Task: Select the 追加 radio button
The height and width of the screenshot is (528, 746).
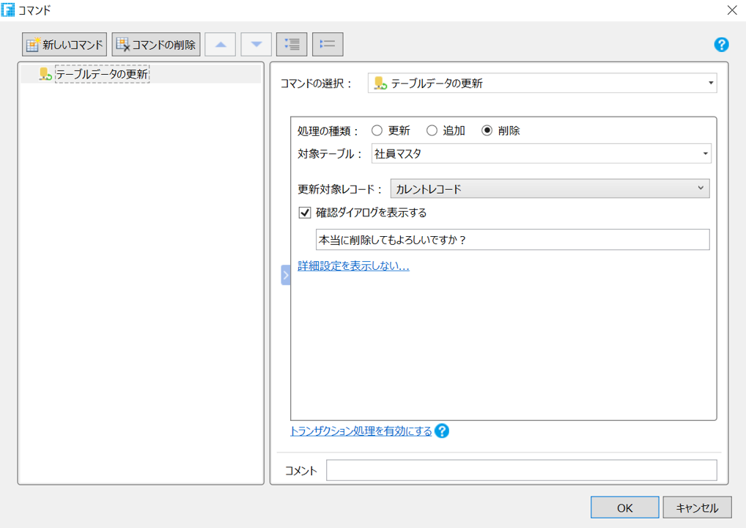Action: 432,131
